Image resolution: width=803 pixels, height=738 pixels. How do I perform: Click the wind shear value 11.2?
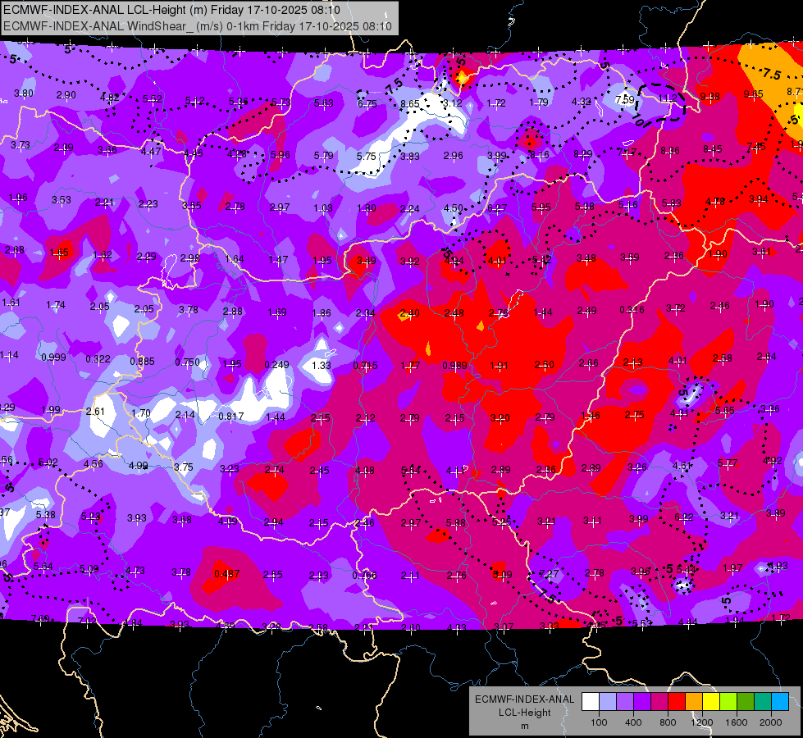tap(668, 98)
